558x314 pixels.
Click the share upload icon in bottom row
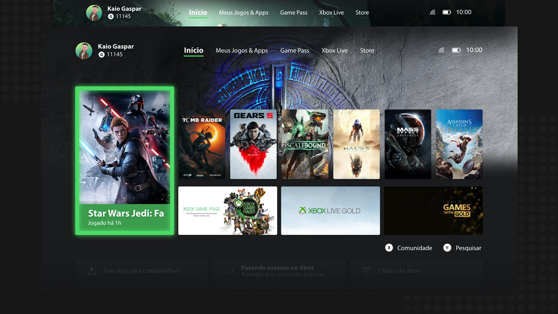[92, 271]
